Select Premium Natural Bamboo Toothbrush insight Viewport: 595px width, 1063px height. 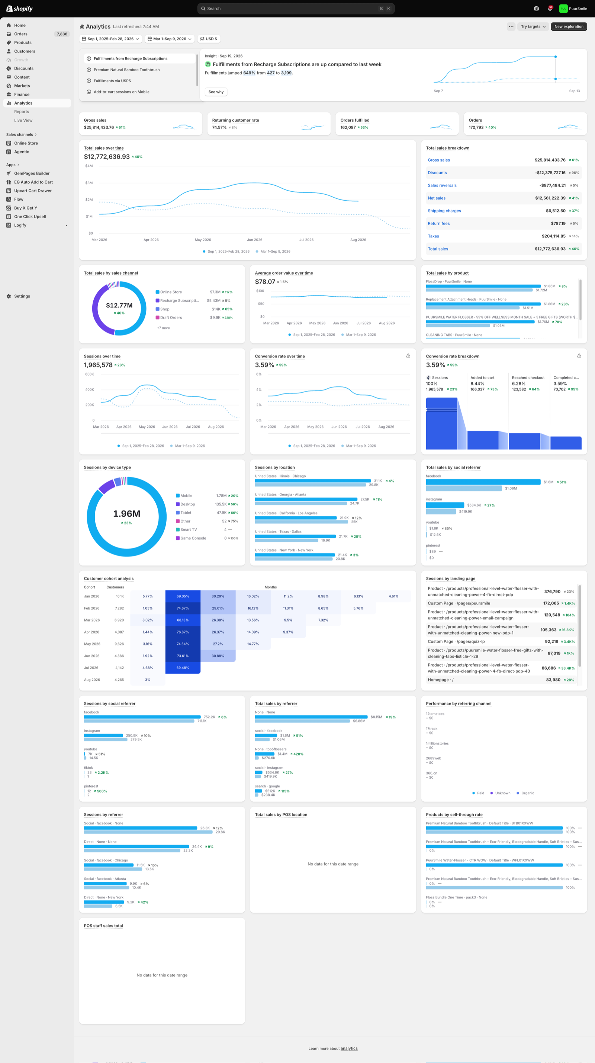coord(140,70)
